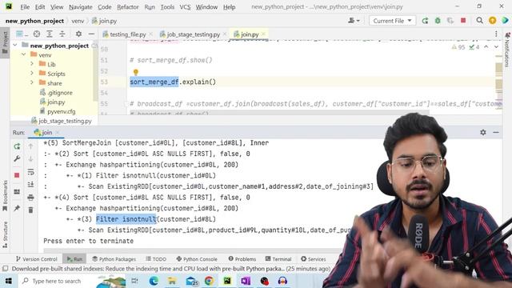This screenshot has width=512, height=288.
Task: Toggle soft-wrap in the Run console
Action: tap(30, 172)
